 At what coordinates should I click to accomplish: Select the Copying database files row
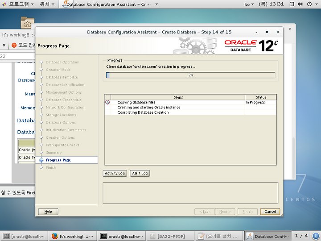[x=190, y=102]
